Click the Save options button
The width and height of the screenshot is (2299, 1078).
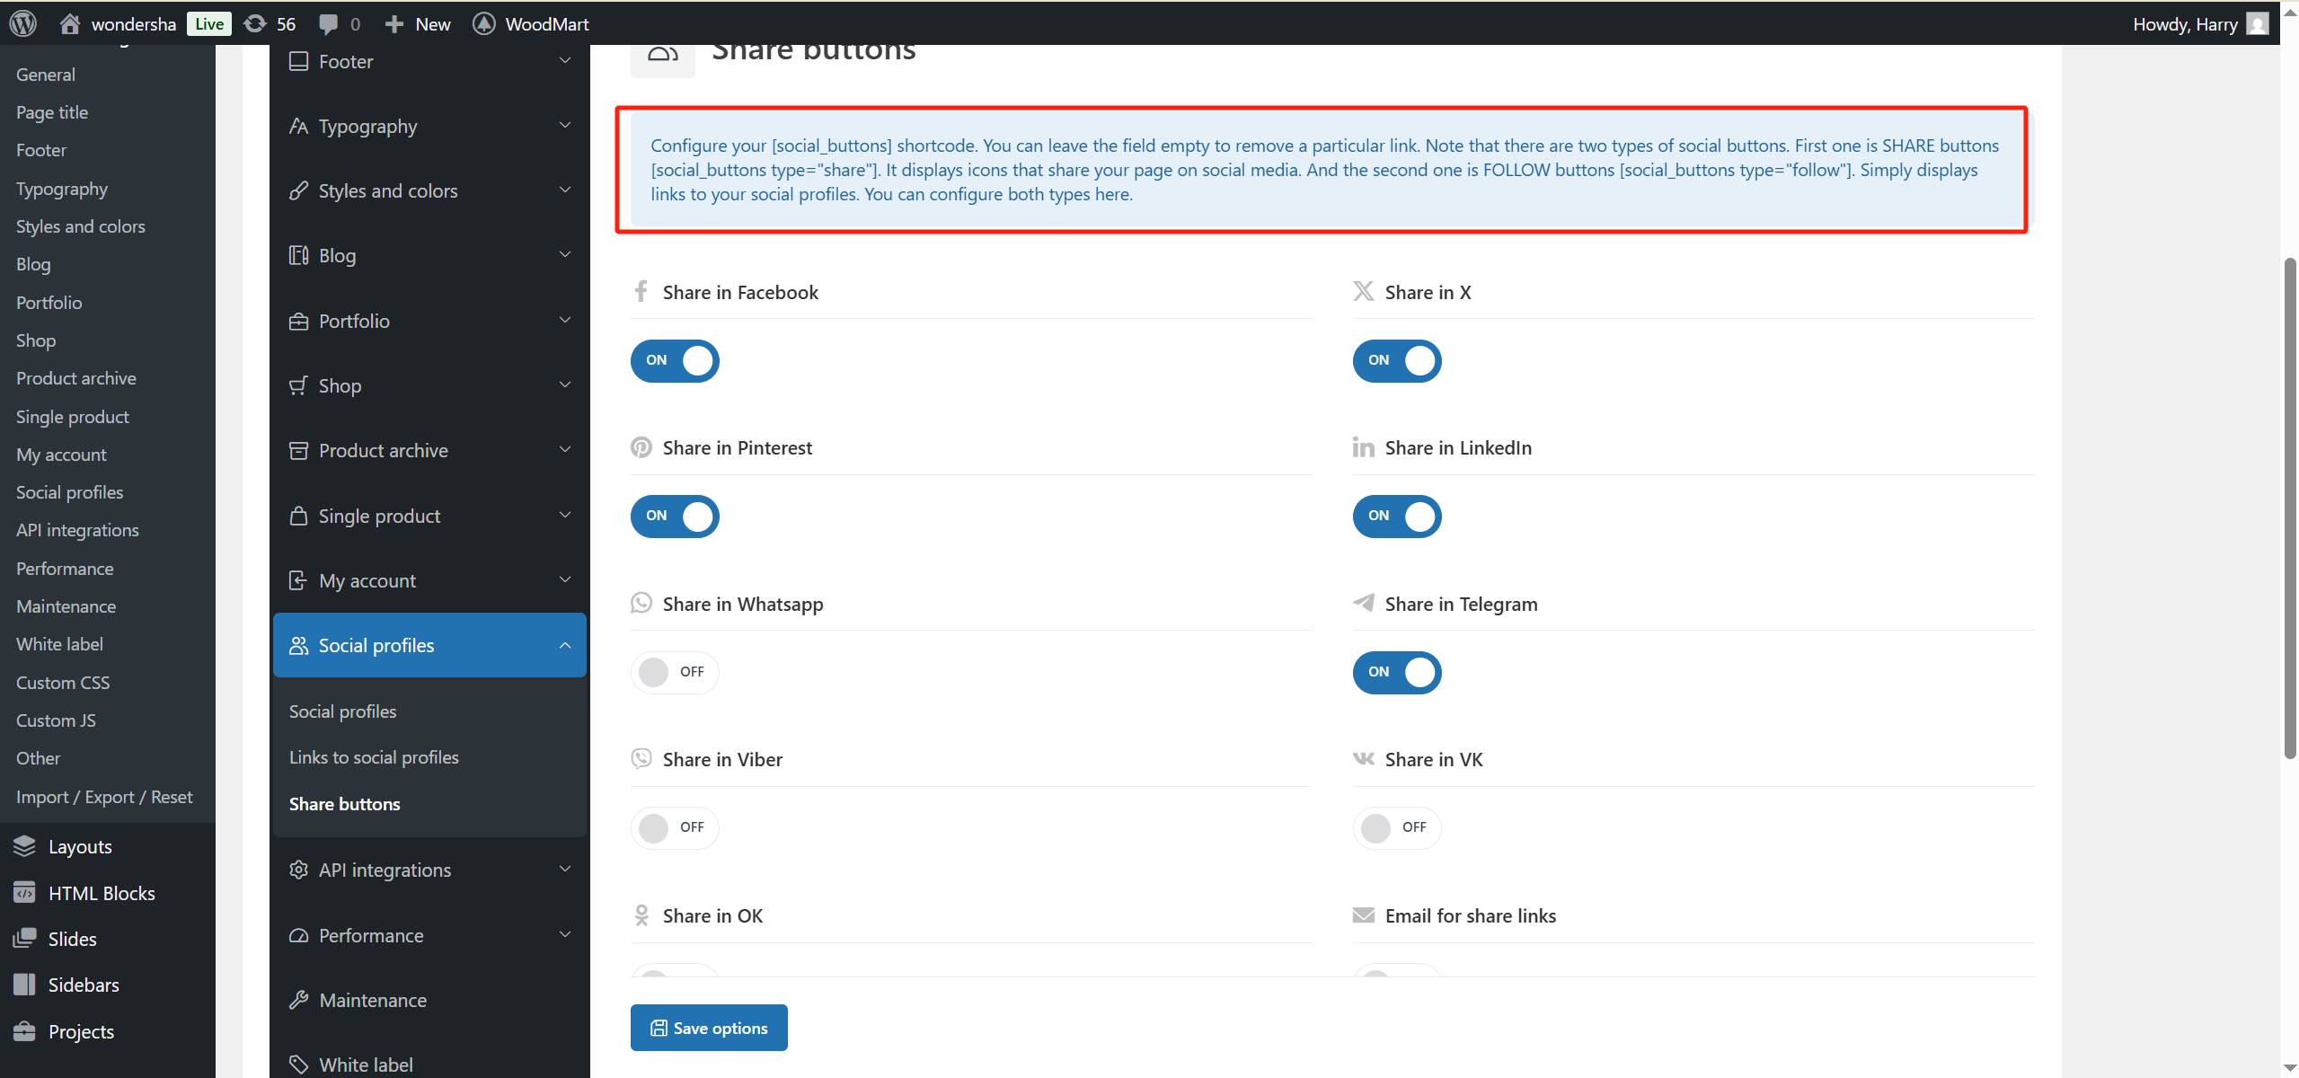point(709,1028)
